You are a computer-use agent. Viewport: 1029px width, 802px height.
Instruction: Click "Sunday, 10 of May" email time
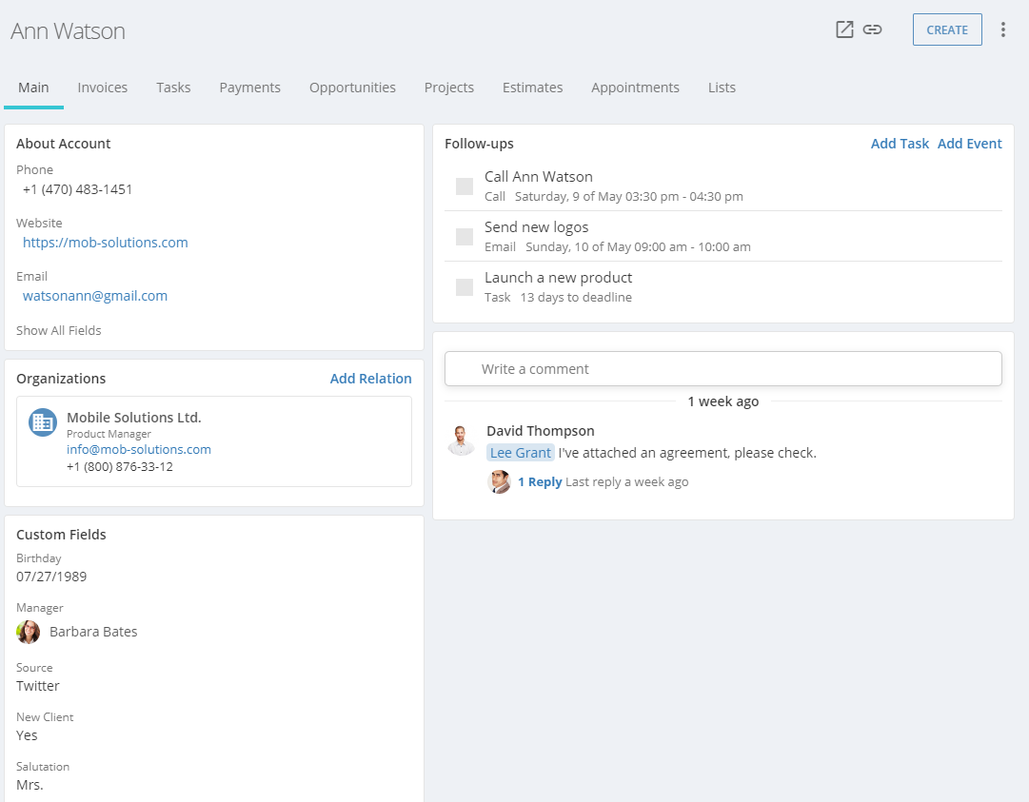point(638,247)
